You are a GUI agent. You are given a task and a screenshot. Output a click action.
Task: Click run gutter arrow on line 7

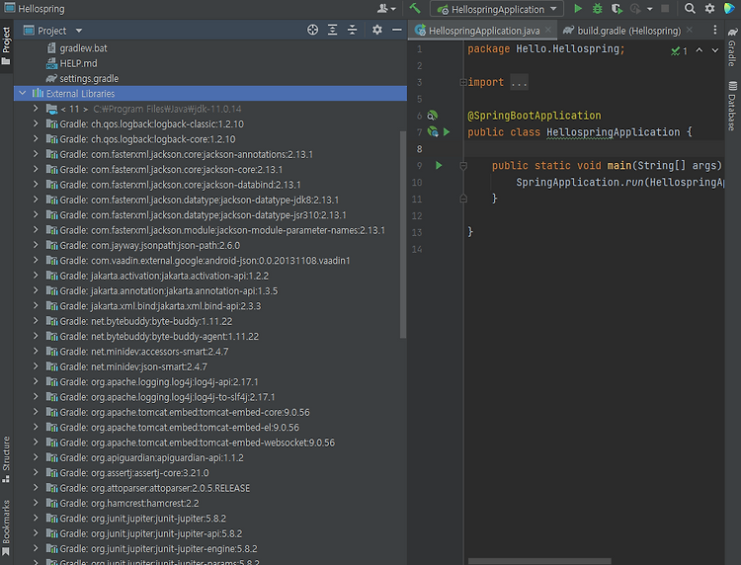pos(447,132)
